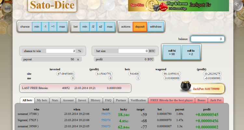
Task: Open FREE Bitcoin for the best player tab
Action: [x=172, y=100]
